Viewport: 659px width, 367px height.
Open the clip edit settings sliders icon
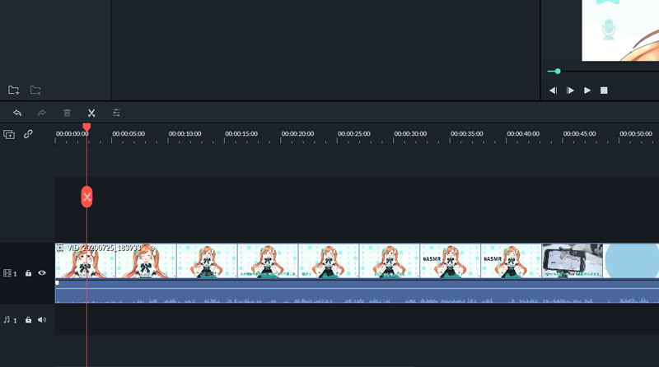tap(116, 113)
